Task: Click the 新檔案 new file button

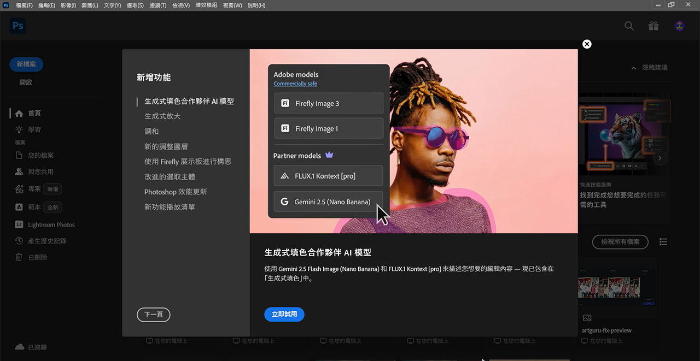Action: point(26,64)
